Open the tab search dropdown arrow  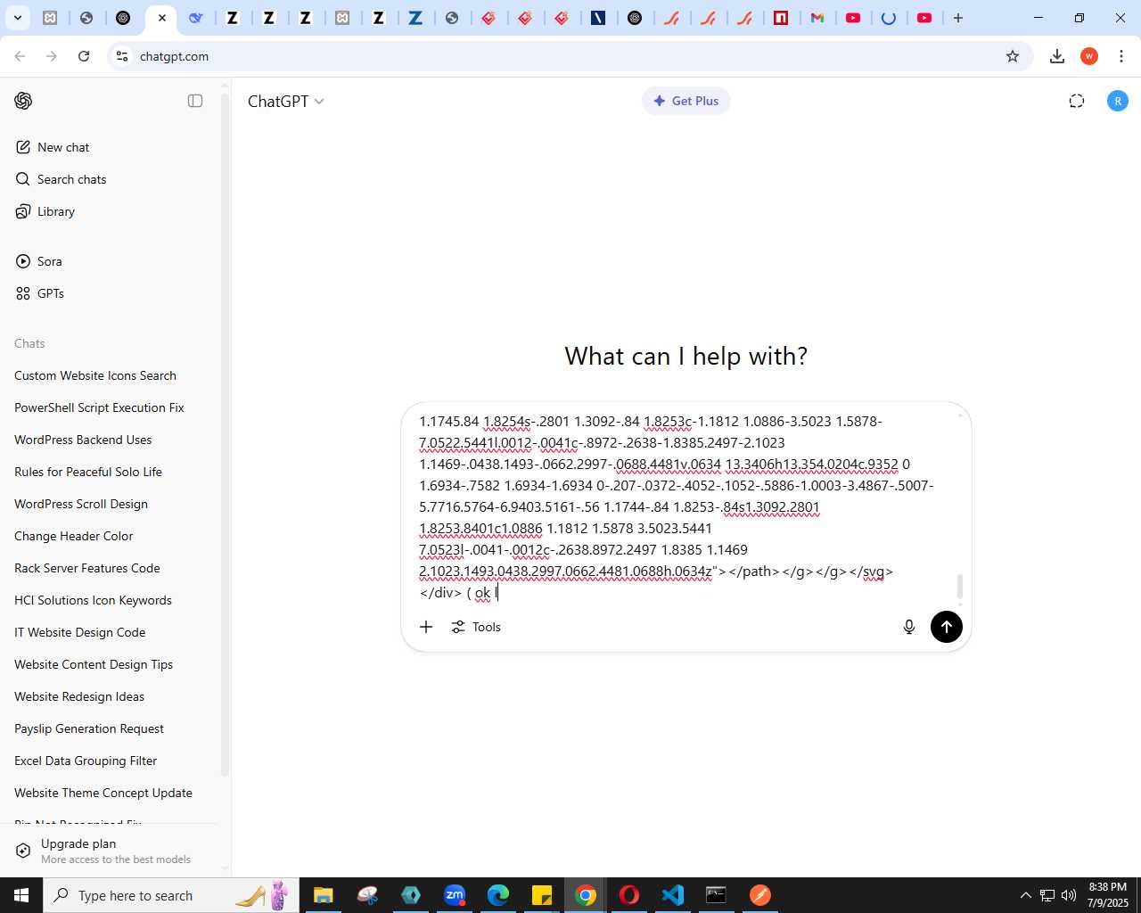(x=17, y=18)
